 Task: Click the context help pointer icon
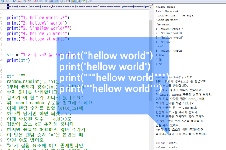(x=90, y=1)
